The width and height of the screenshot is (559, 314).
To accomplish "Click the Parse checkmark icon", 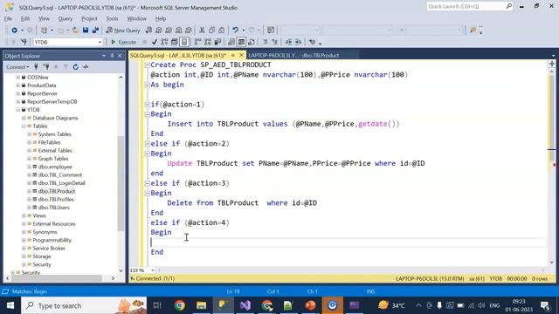I will point(155,42).
